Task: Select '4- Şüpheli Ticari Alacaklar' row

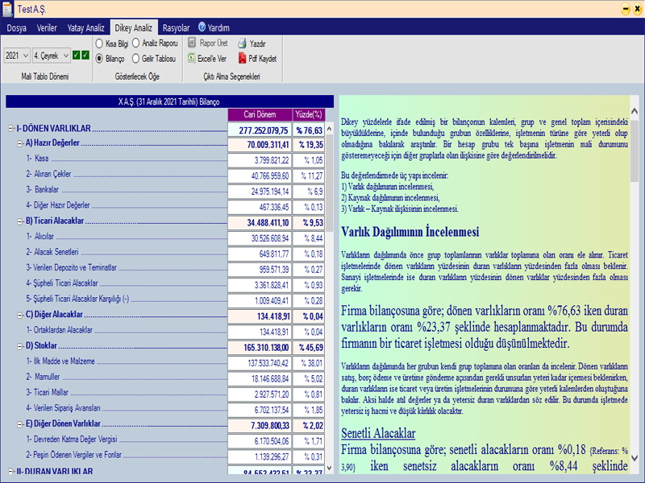Action: pos(62,283)
